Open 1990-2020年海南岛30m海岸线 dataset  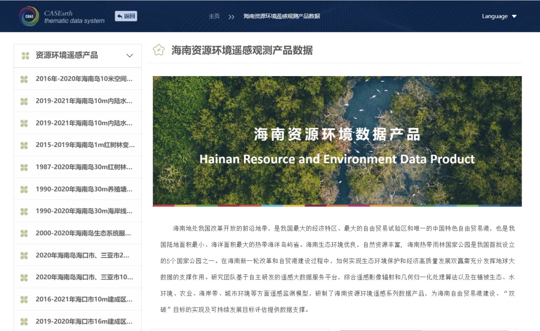[84, 211]
